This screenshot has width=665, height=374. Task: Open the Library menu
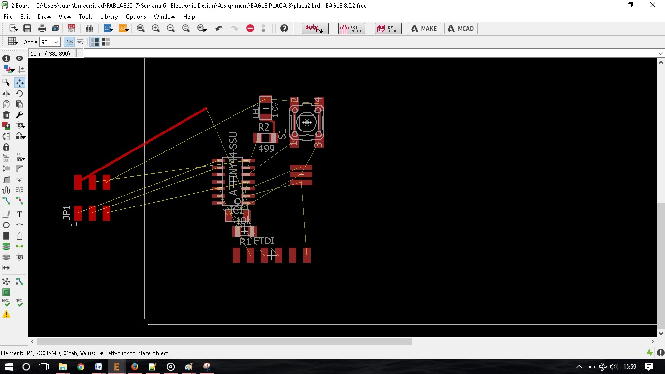109,17
